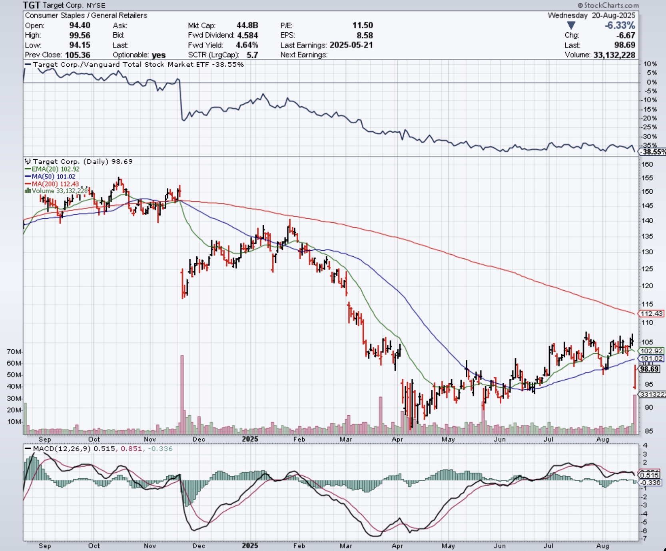This screenshot has width=666, height=551.
Task: Click the green EMA(20) 102.92 legend entry
Action: 52,169
